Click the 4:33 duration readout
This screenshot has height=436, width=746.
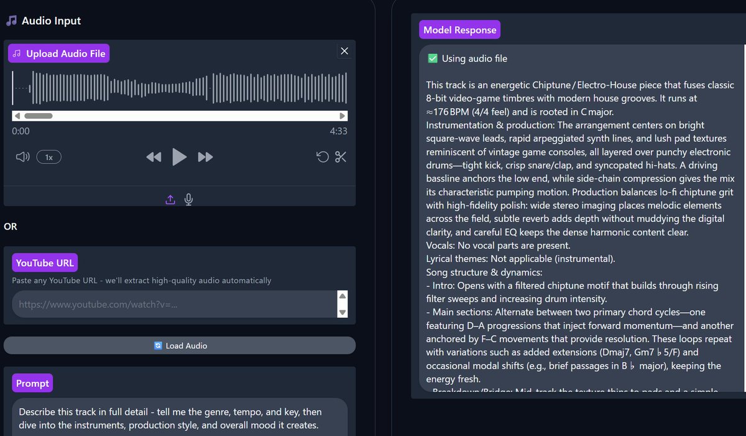339,131
